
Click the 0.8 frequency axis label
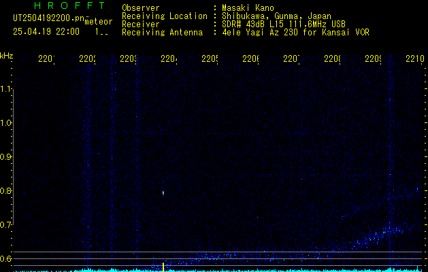coord(5,190)
